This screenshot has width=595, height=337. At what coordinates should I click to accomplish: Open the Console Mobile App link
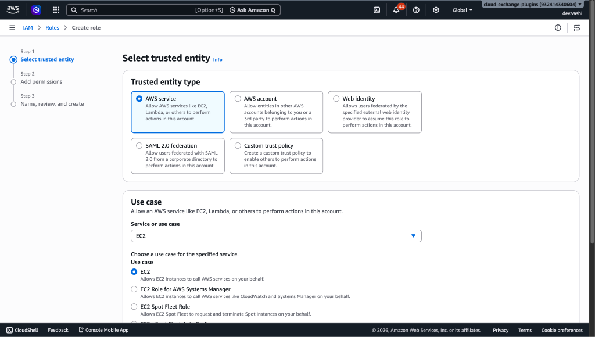tap(103, 330)
